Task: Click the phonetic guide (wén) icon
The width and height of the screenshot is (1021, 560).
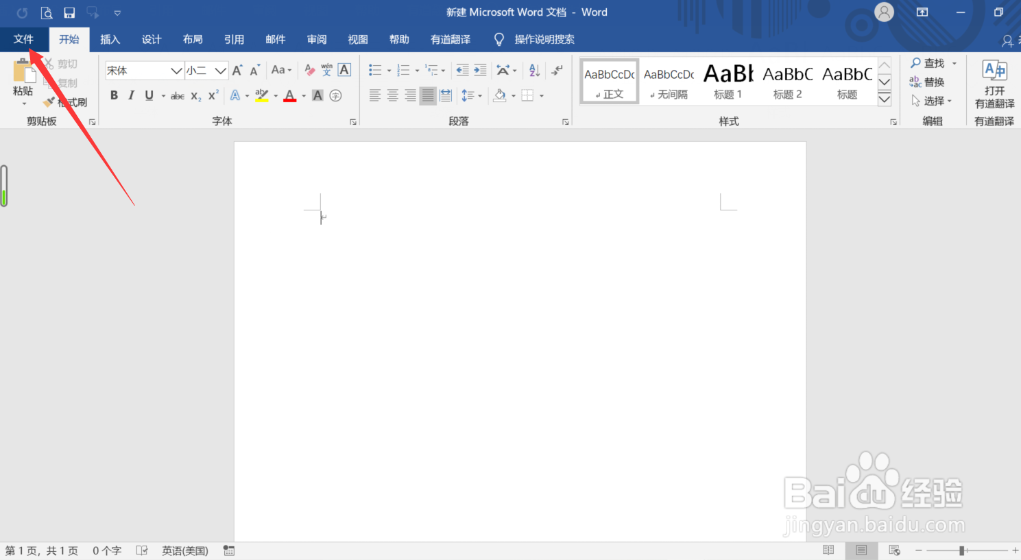Action: coord(326,70)
